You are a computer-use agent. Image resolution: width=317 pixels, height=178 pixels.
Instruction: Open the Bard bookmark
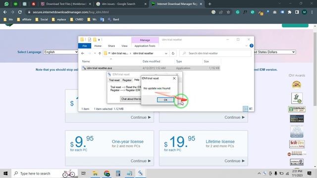tap(113, 19)
